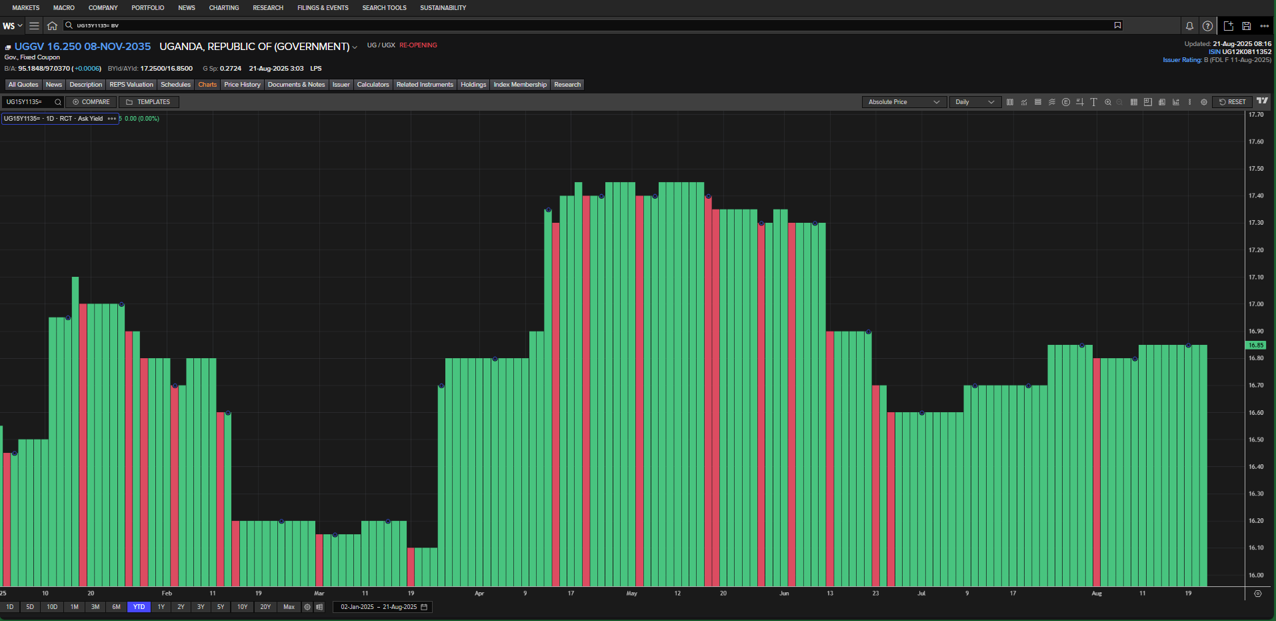Click the stacked layers icon
The height and width of the screenshot is (621, 1276).
pyautogui.click(x=1038, y=102)
